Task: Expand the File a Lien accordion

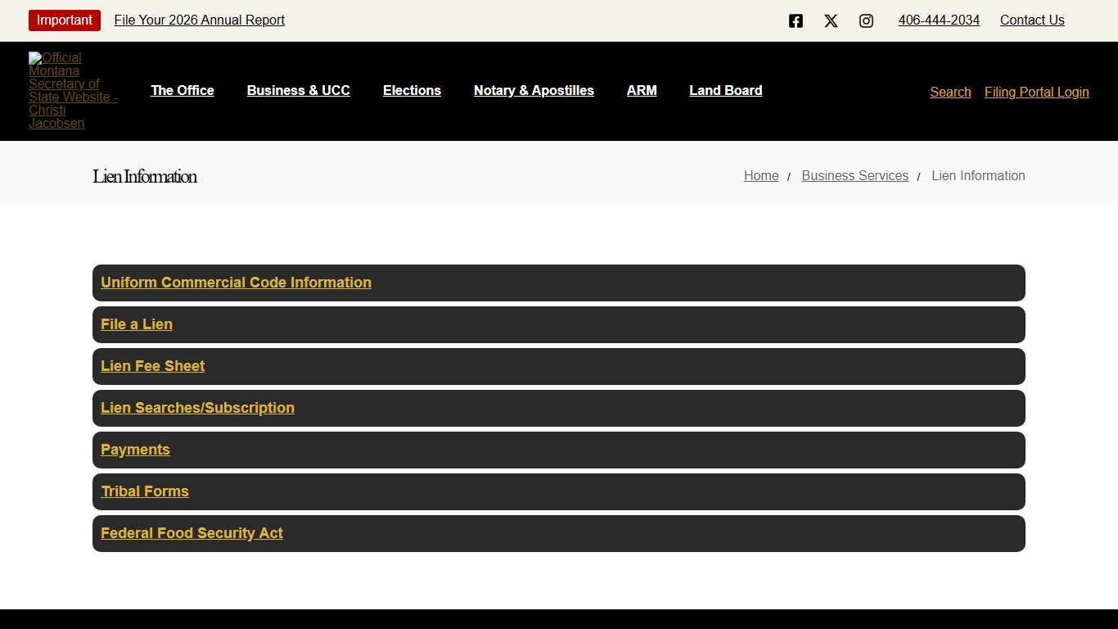Action: click(136, 324)
